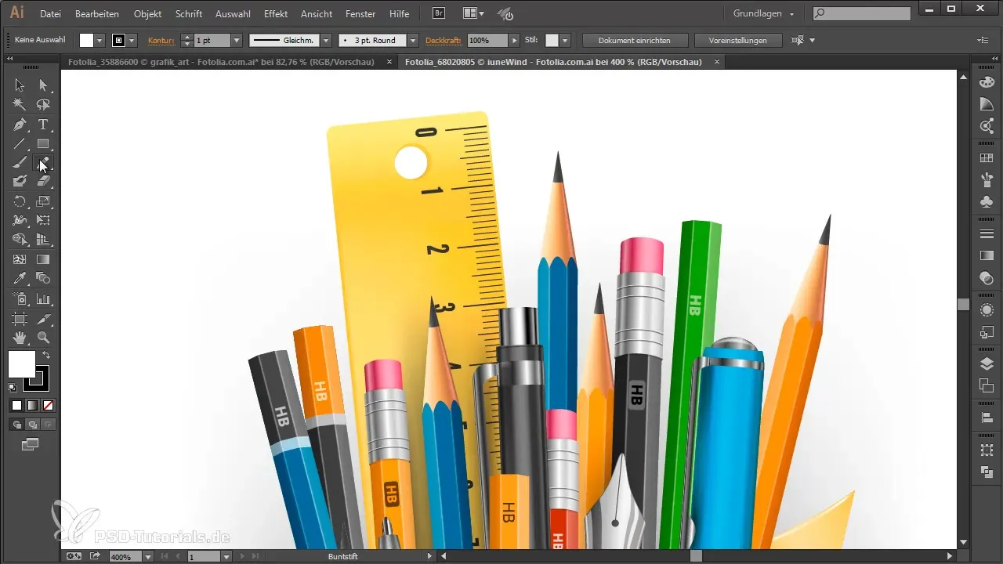
Task: Select the Direct Selection tool
Action: [x=43, y=85]
